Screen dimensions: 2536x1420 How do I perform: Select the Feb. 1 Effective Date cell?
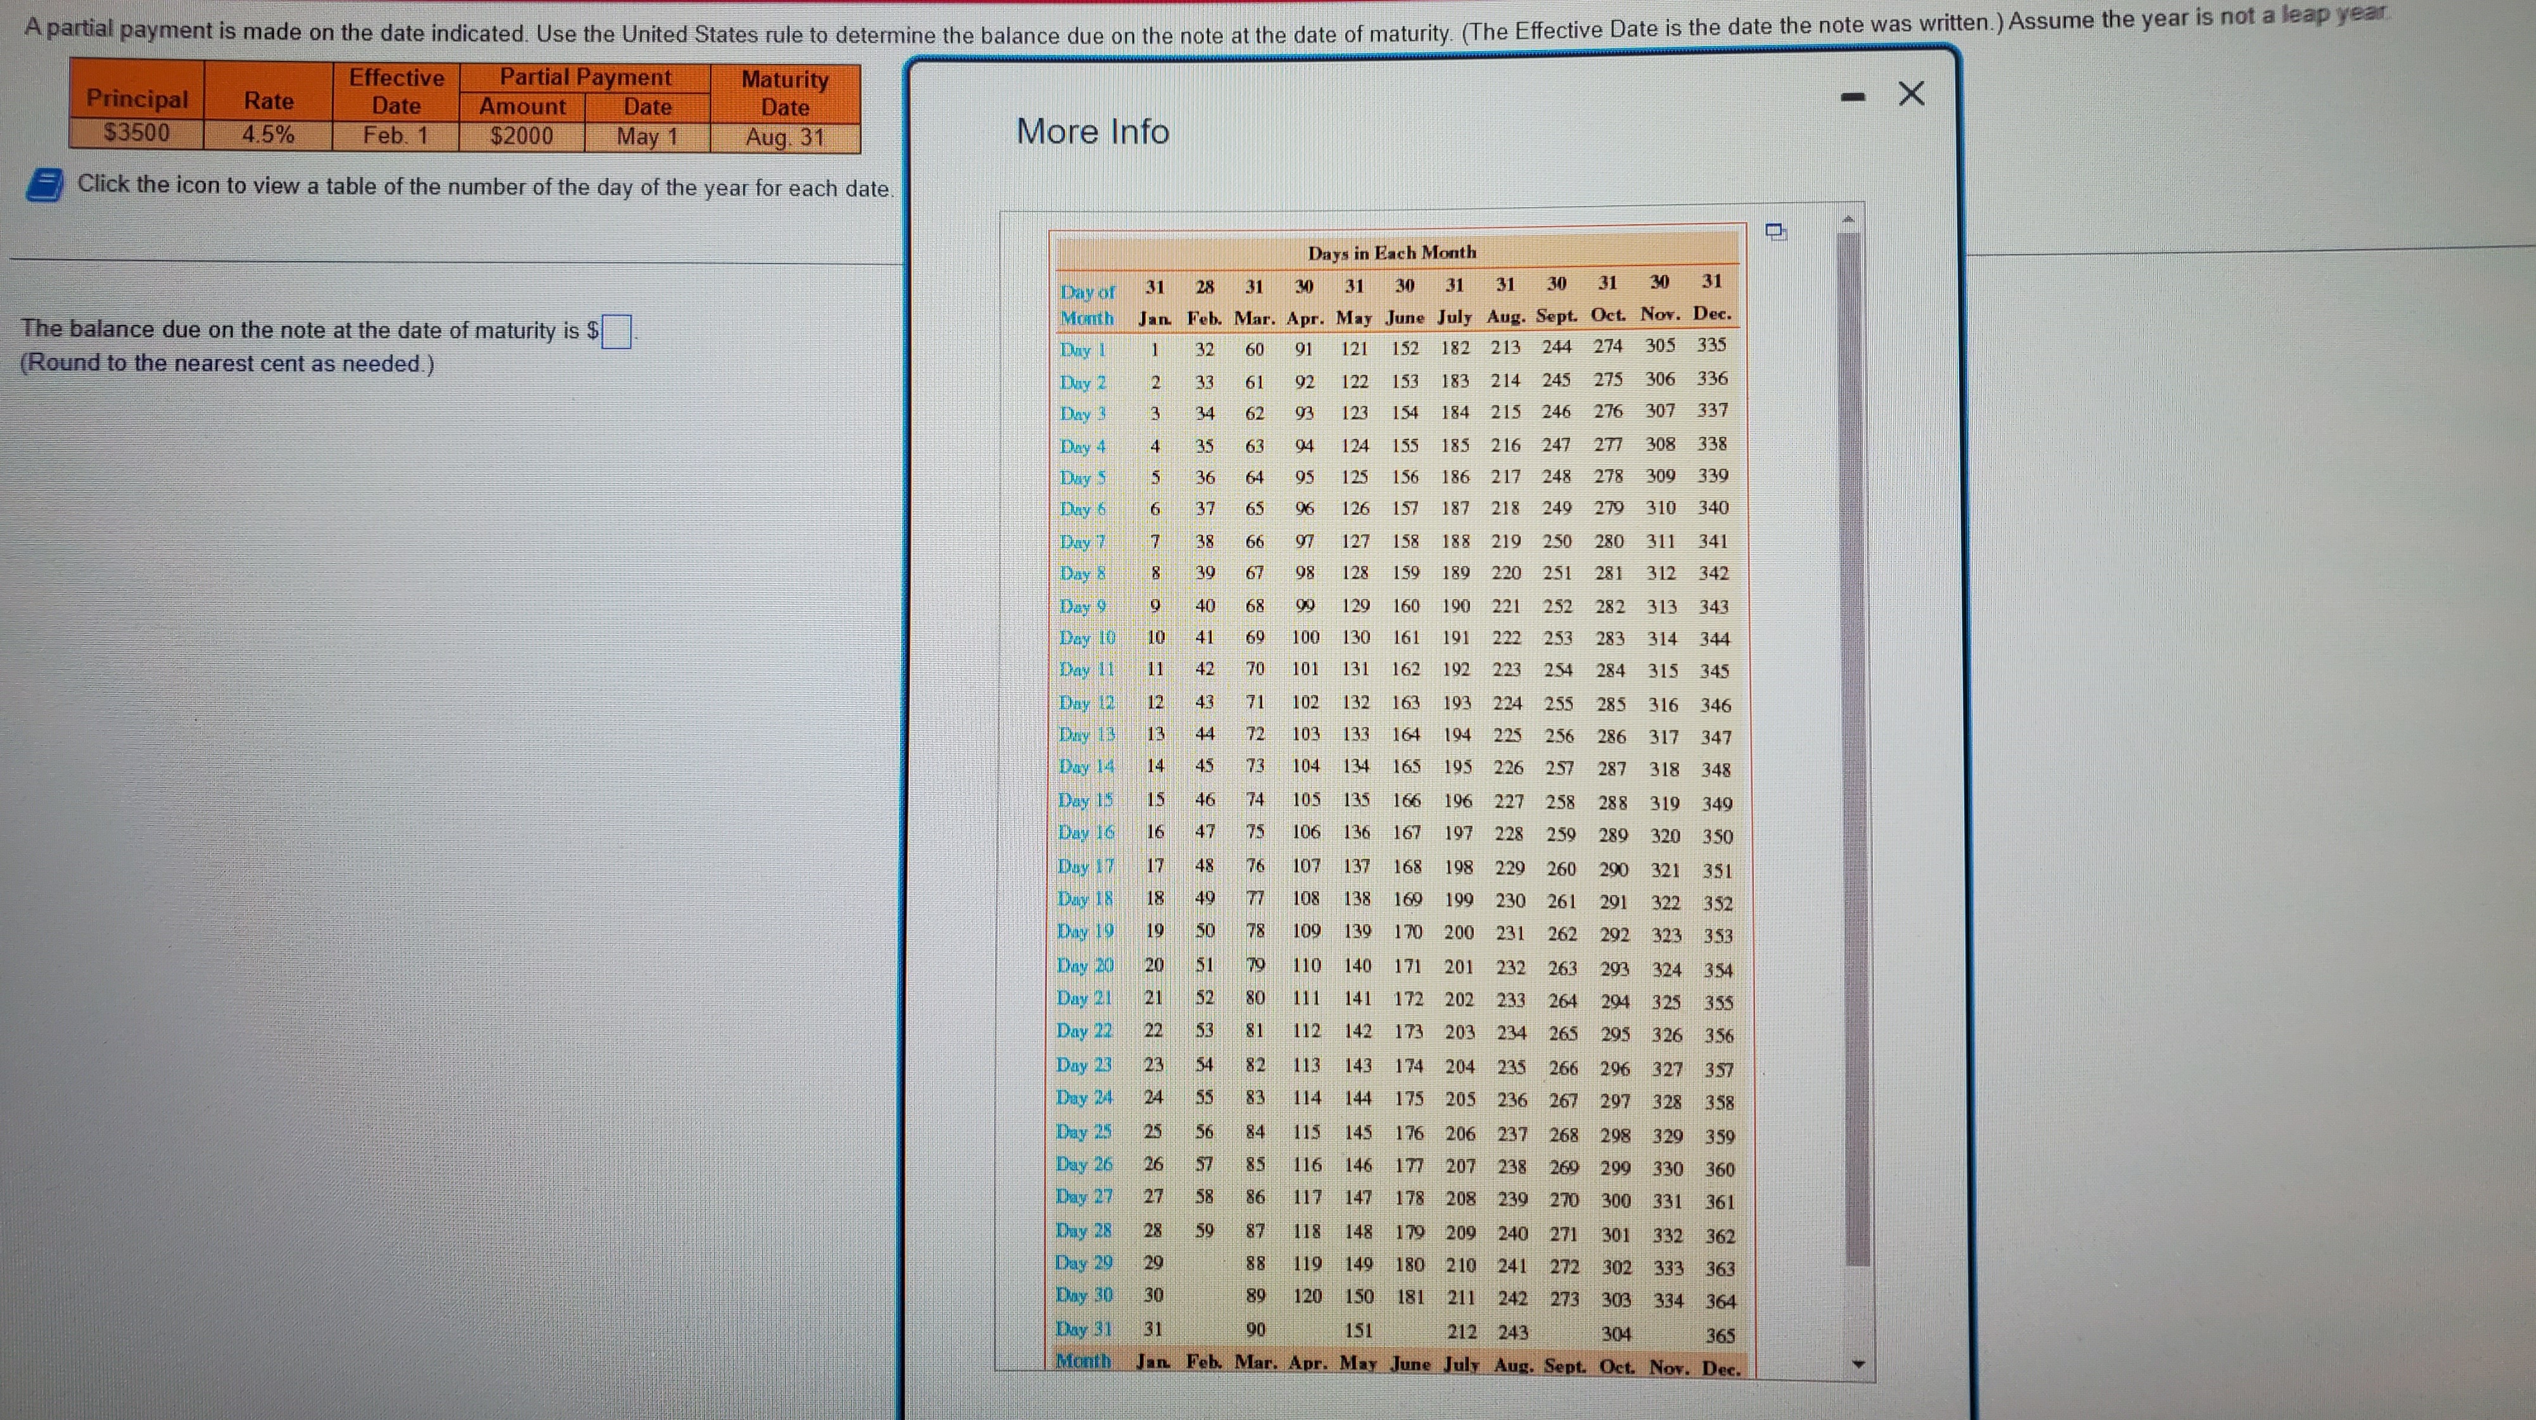(396, 135)
